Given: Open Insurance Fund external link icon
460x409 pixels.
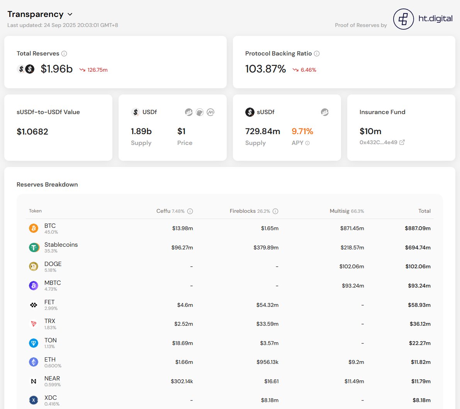Looking at the screenshot, I should (x=402, y=142).
